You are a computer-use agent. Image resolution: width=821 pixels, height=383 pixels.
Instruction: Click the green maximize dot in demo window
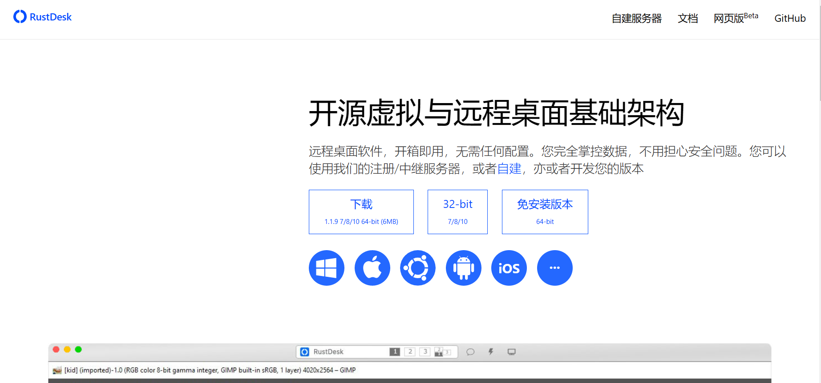tap(78, 349)
